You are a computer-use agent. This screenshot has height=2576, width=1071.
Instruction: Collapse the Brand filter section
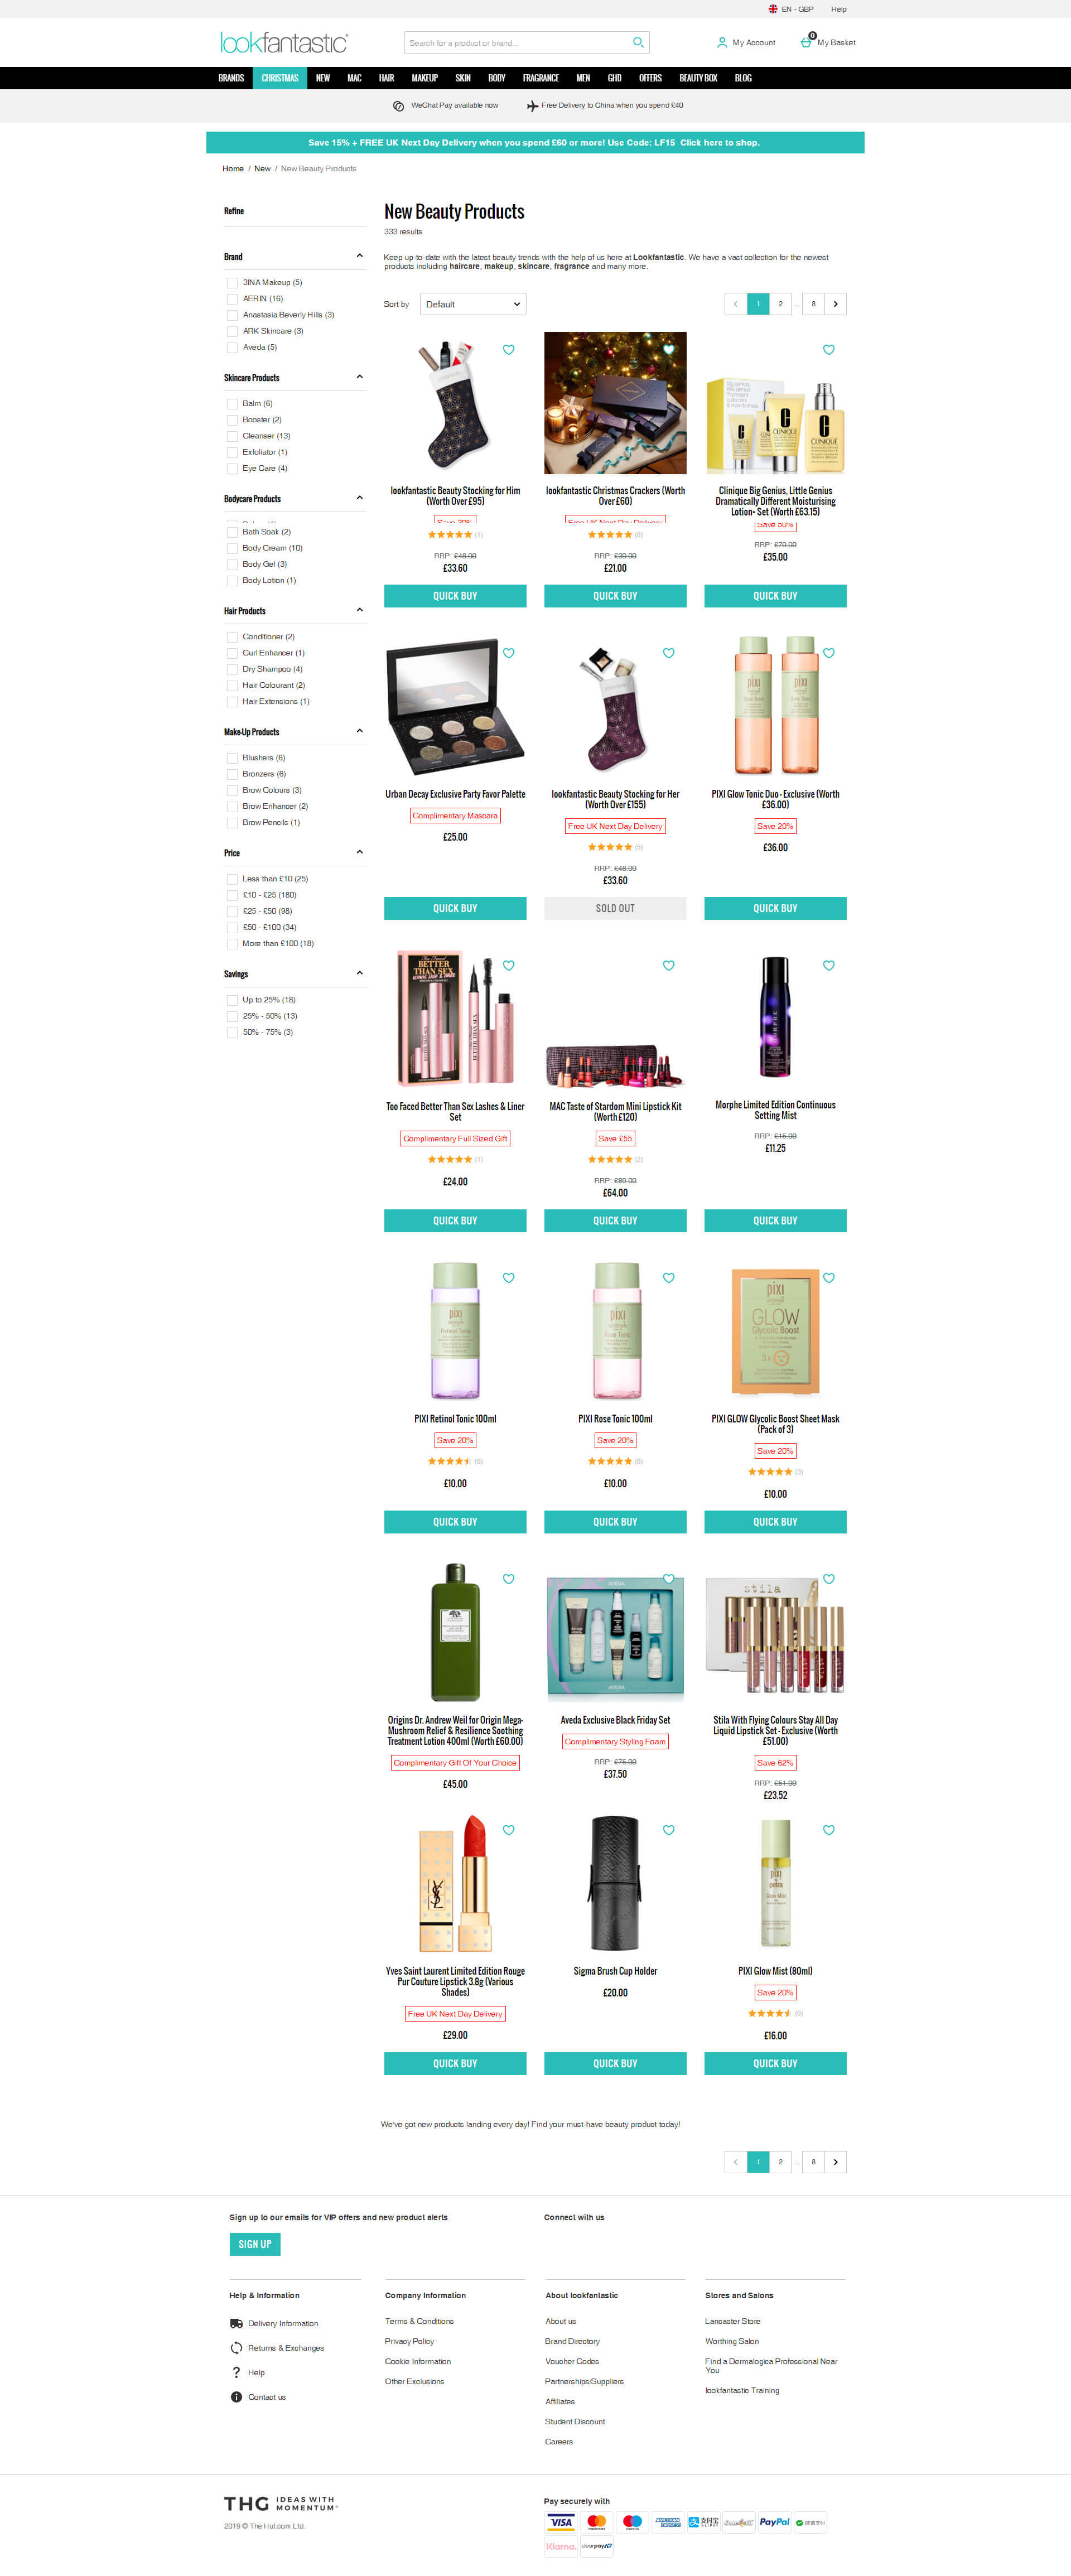tap(360, 256)
